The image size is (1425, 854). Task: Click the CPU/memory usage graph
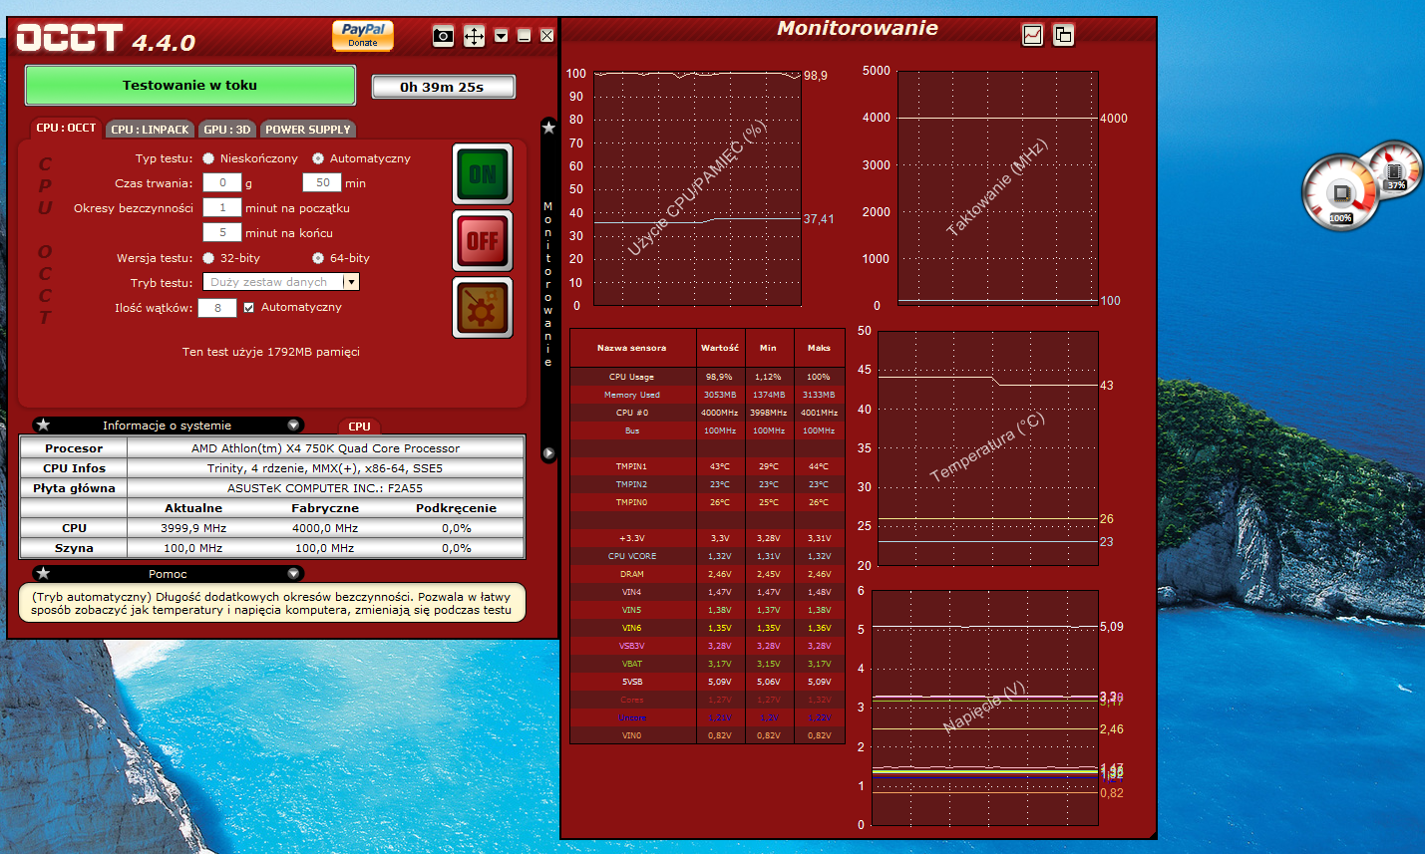click(x=698, y=188)
